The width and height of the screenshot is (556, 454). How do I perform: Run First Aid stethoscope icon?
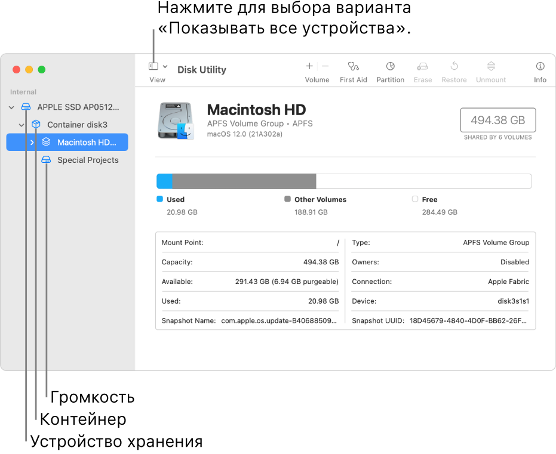tap(353, 66)
